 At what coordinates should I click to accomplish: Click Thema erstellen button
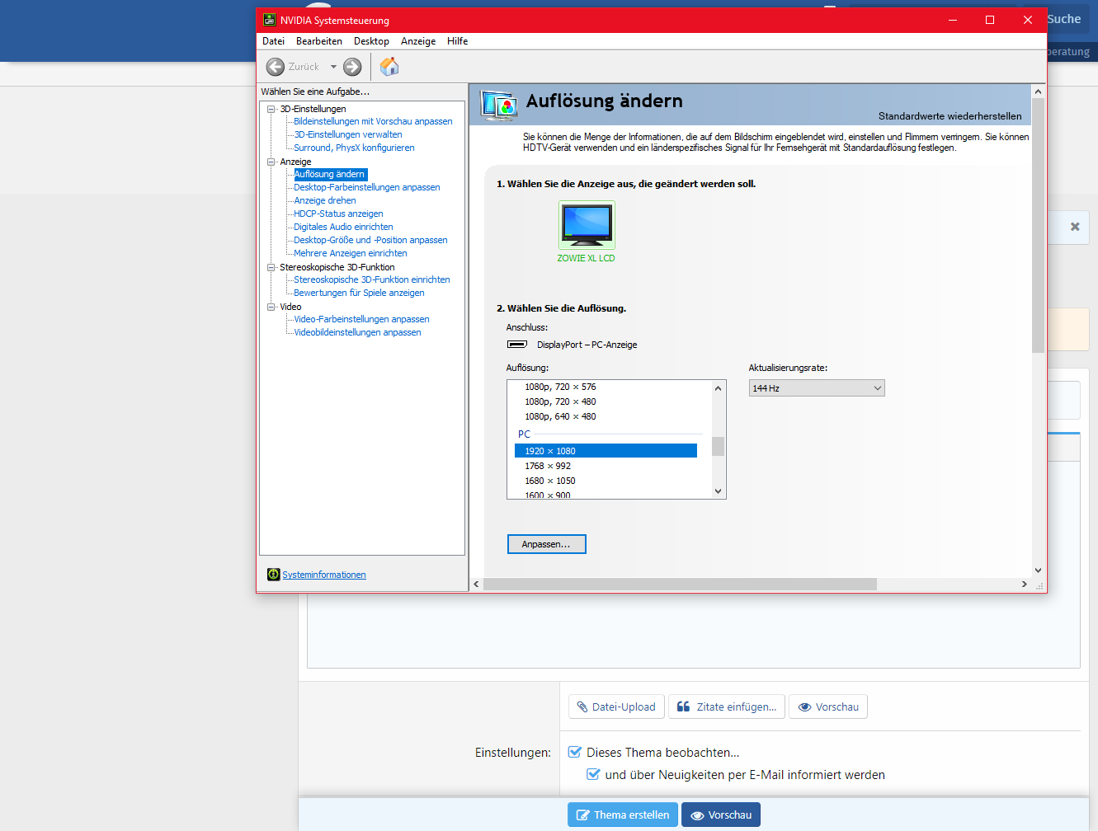point(623,815)
